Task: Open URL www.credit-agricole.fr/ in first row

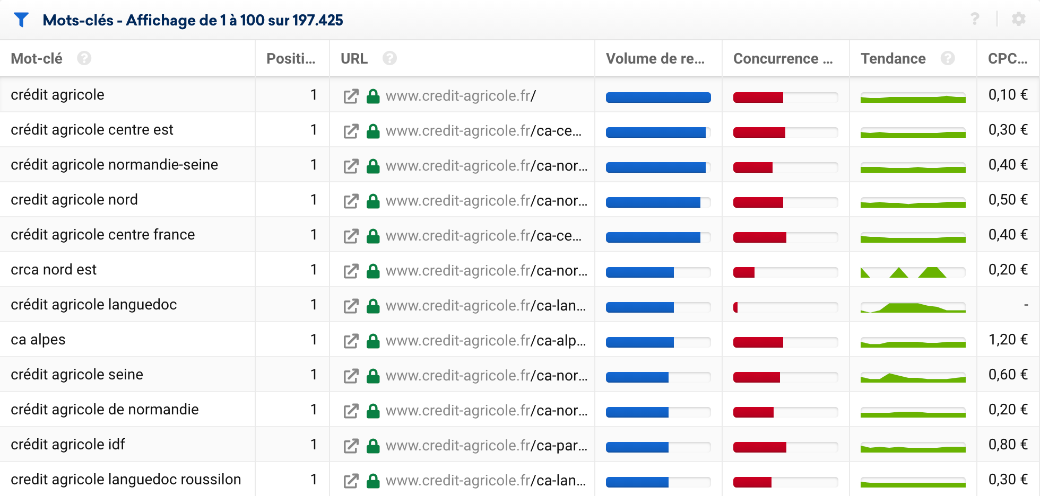Action: pyautogui.click(x=461, y=96)
